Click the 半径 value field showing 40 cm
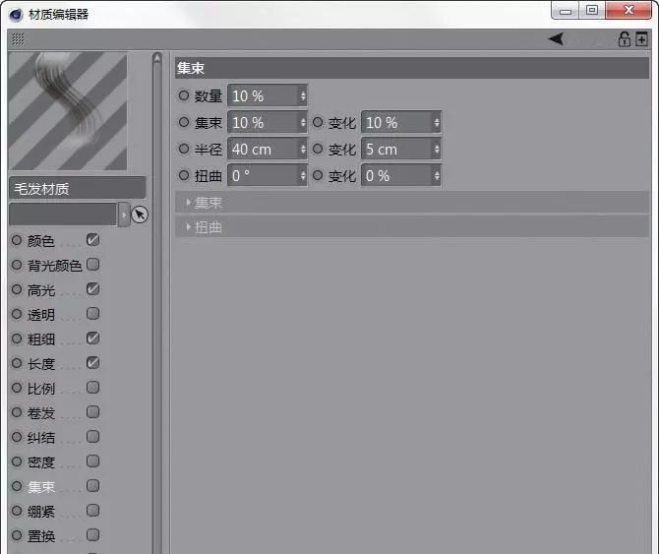This screenshot has height=554, width=659. click(262, 150)
